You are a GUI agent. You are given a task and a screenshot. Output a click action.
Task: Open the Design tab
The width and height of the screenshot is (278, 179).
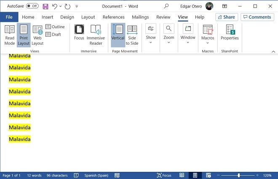tap(67, 17)
